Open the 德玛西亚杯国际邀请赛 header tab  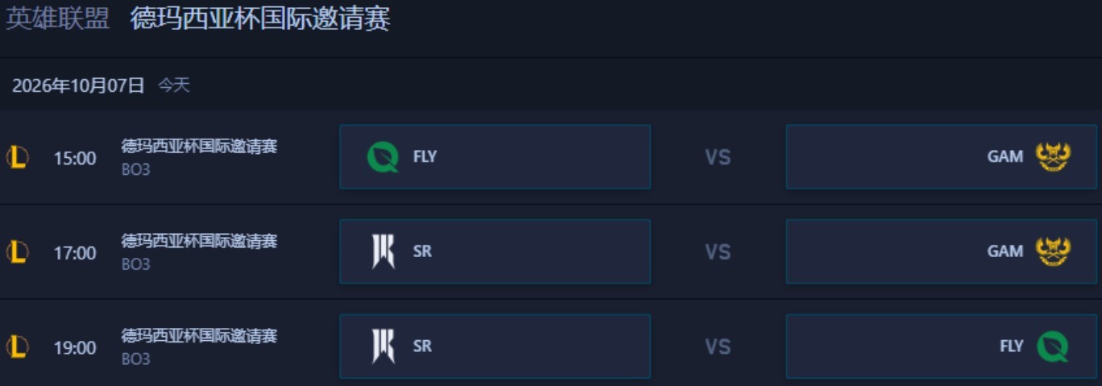click(x=260, y=19)
